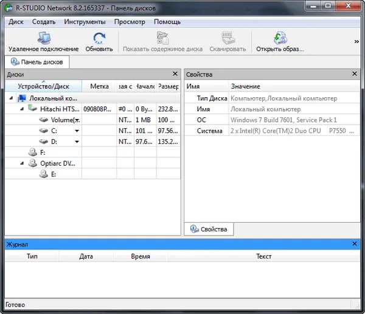This screenshot has width=365, height=314.
Task: Click the 97.56... size cell
Action: coord(169,131)
